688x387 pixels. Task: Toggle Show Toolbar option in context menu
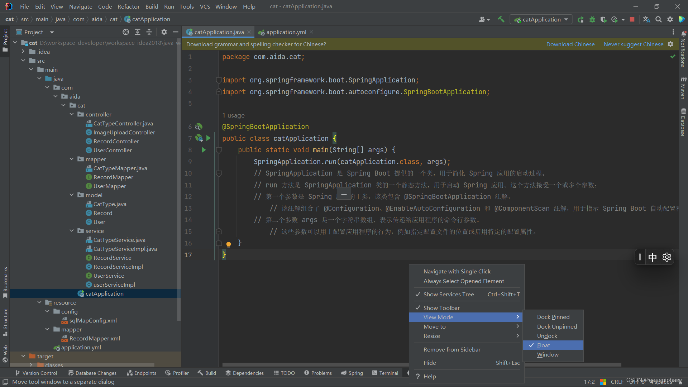pos(441,308)
